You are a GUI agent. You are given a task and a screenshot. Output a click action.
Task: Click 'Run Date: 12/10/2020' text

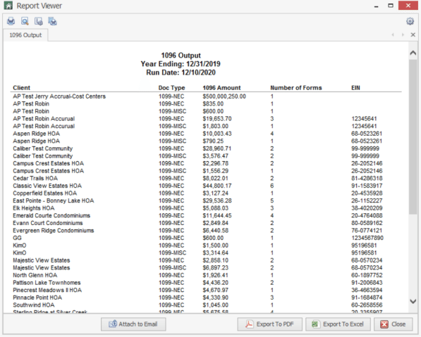pos(181,72)
